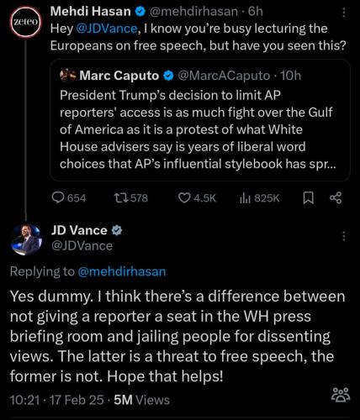The image size is (360, 420).
Task: Click the @JDVance handle under the name
Action: tap(82, 246)
